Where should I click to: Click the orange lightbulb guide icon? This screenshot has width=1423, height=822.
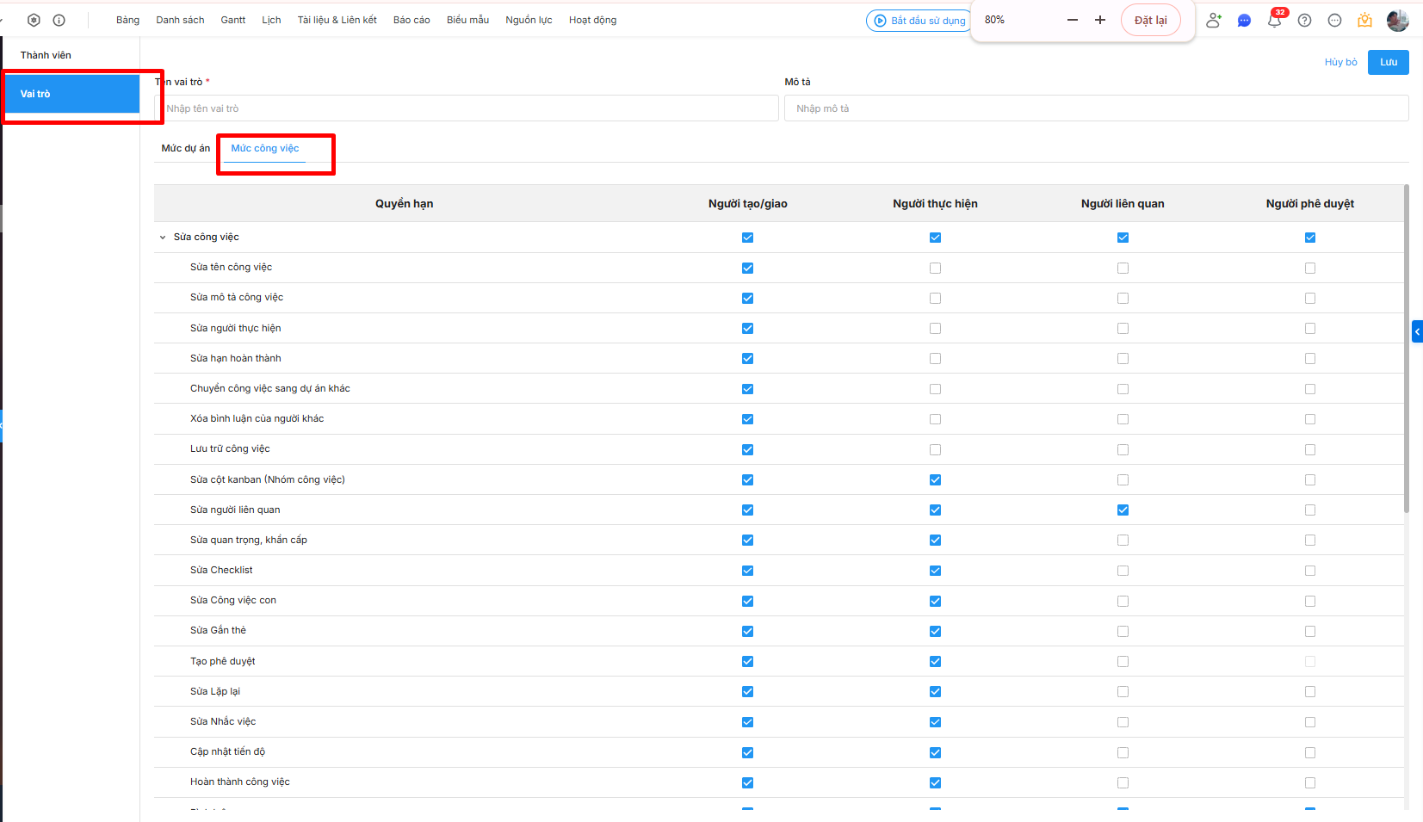coord(1364,20)
